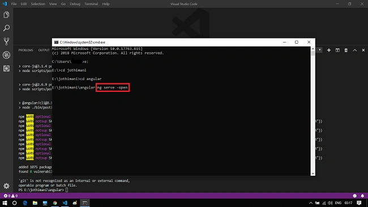Click the cmd.exe title bar icon
368x207 pixels.
[x=56, y=42]
